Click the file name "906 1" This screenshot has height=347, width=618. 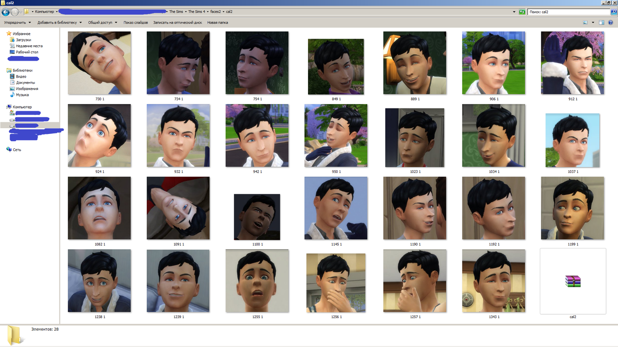point(493,99)
